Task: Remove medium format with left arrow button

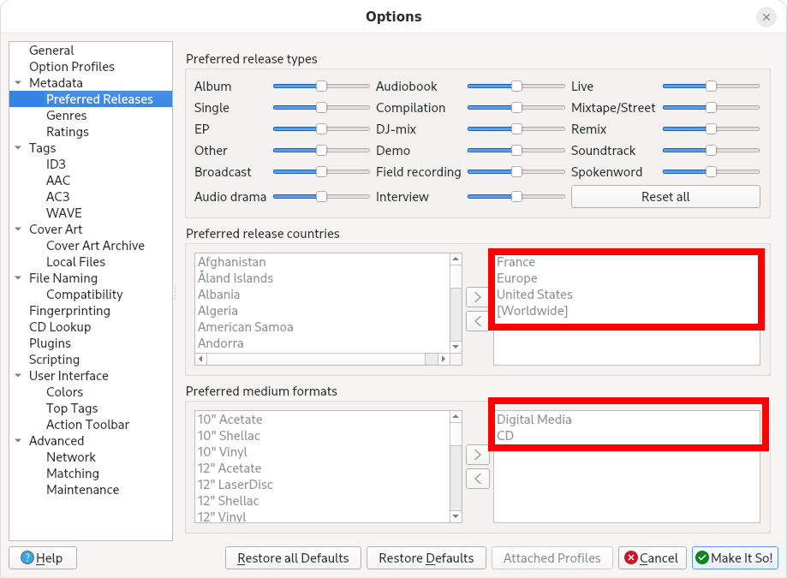Action: pos(478,478)
